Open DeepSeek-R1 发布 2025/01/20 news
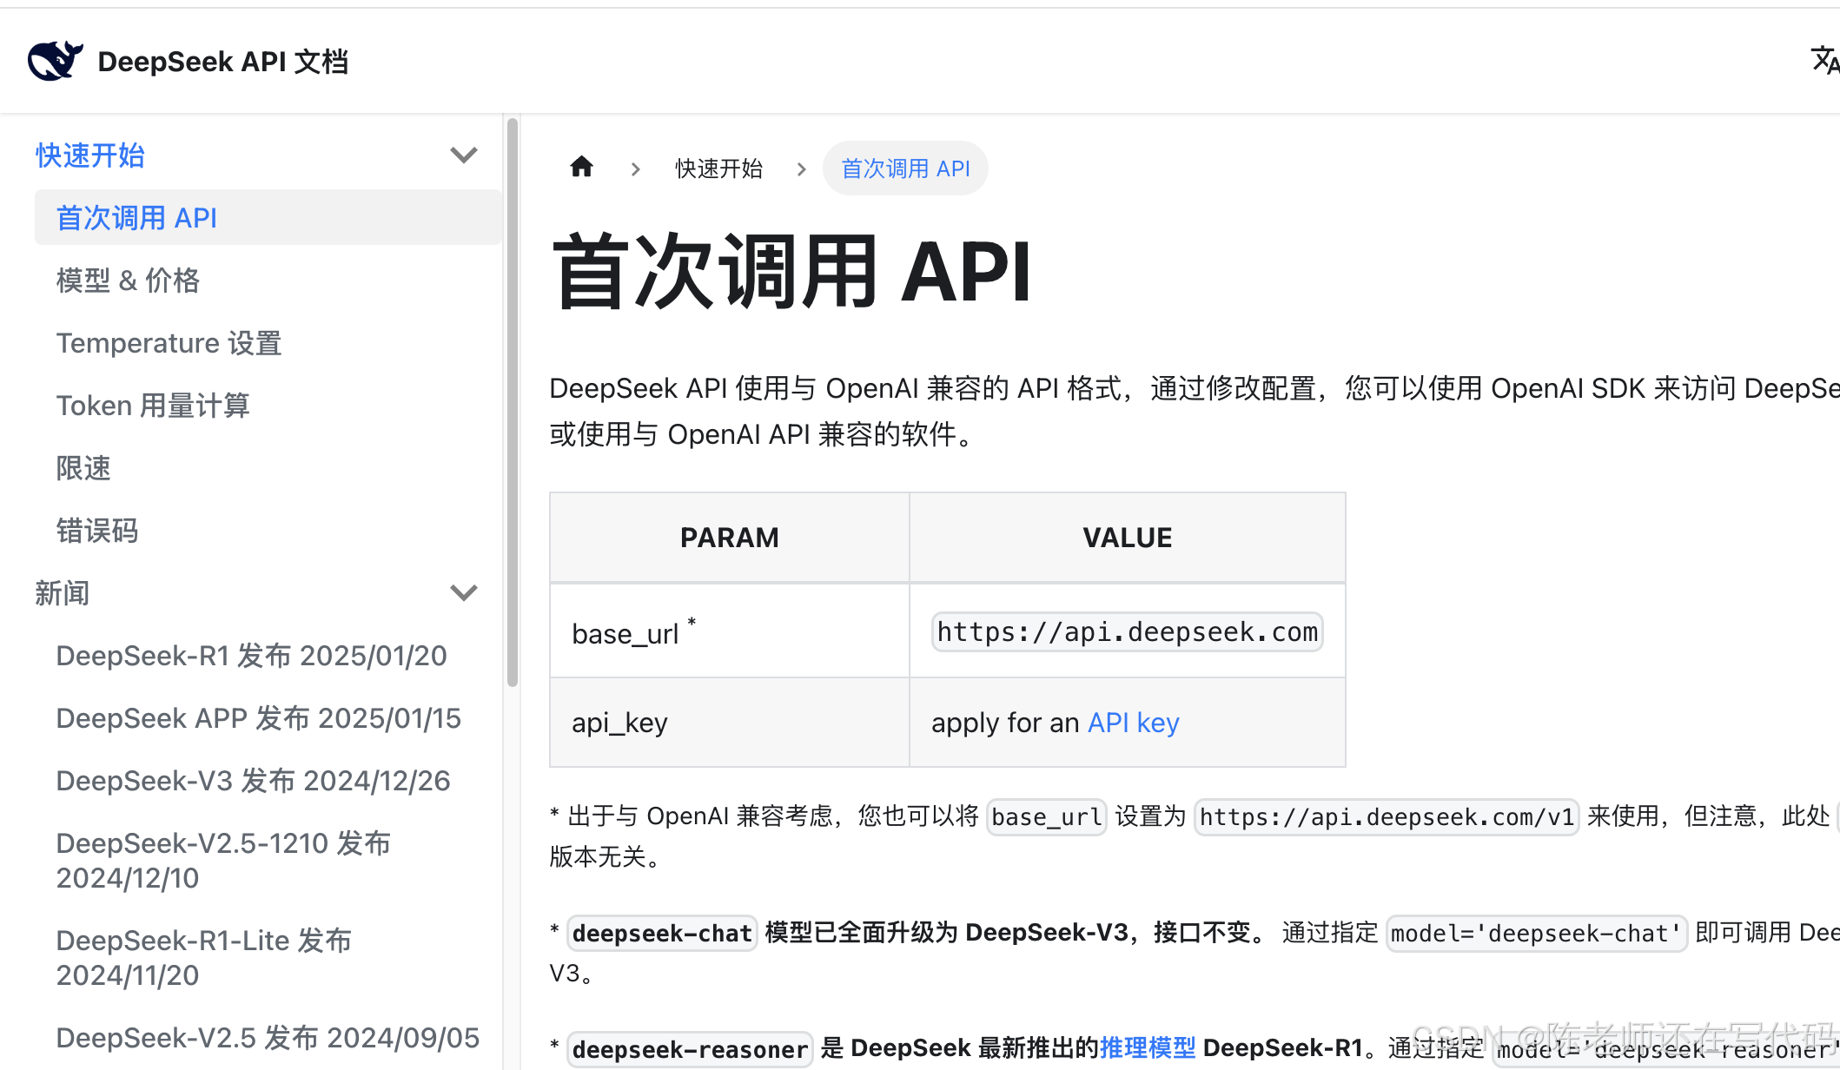 point(251,656)
